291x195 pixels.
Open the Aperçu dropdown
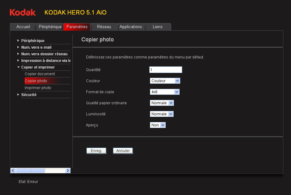(158, 125)
